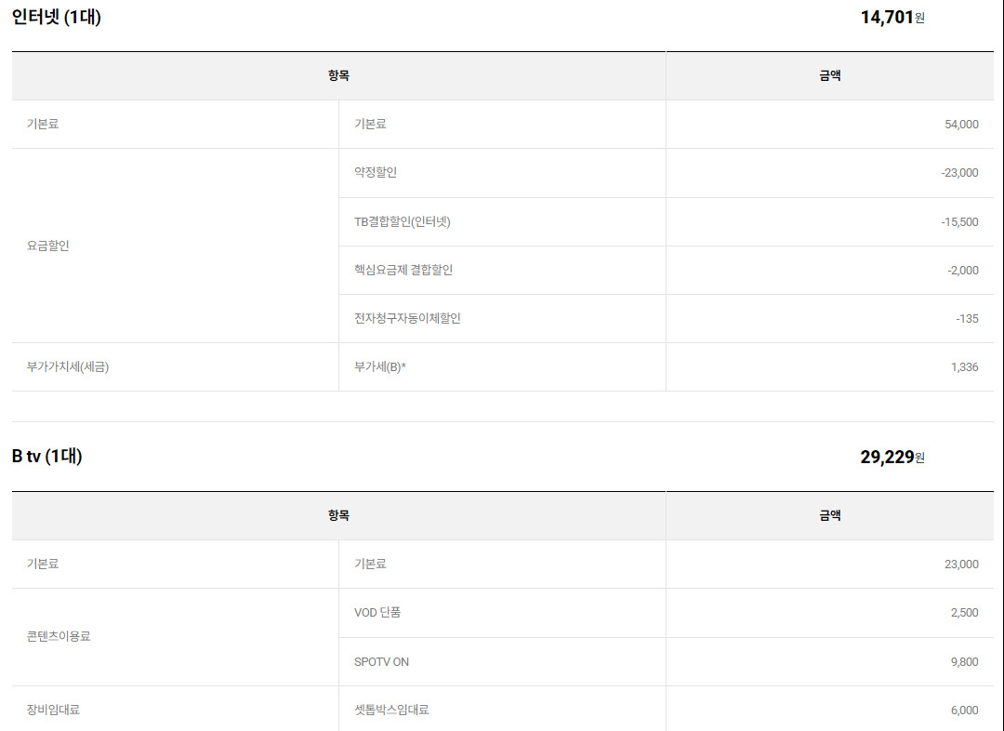
Task: Click the 인터넷 (1대) section heading
Action: (57, 17)
